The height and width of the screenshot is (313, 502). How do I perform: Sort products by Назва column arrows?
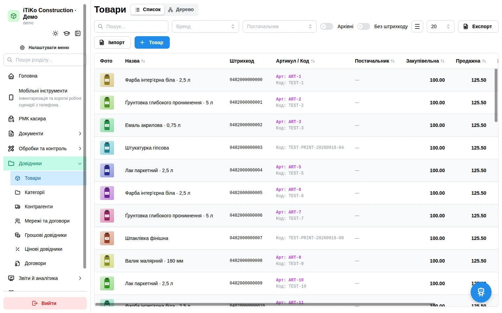click(143, 61)
